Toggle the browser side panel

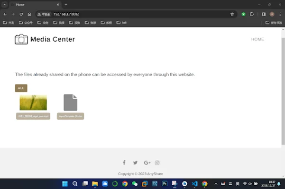[264, 14]
